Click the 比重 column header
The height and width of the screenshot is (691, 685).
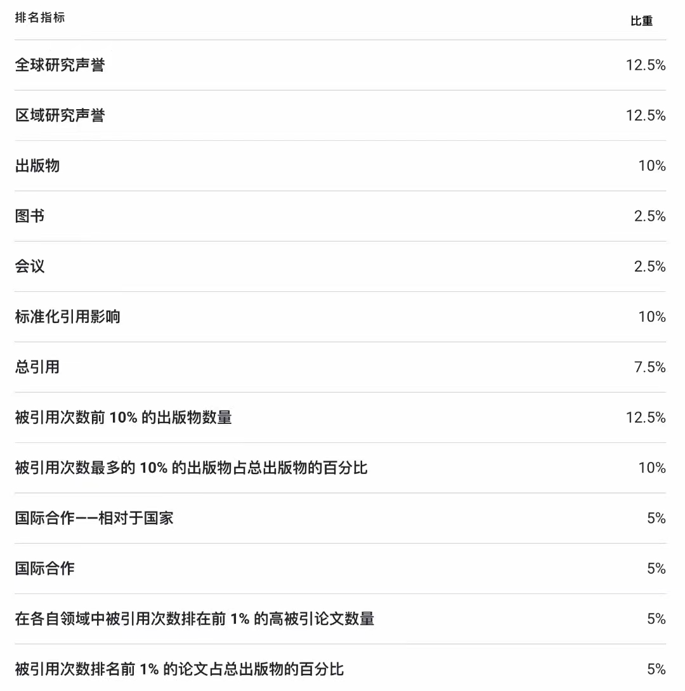click(x=641, y=21)
